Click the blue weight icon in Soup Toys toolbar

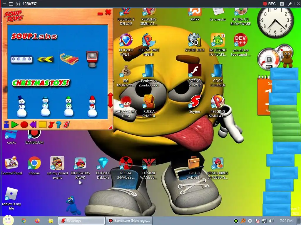(6, 125)
